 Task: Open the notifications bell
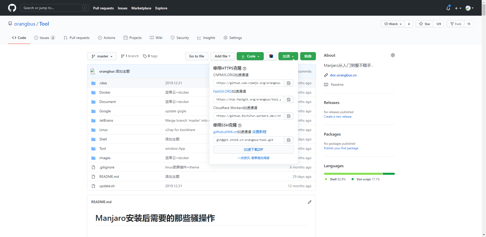click(x=448, y=8)
